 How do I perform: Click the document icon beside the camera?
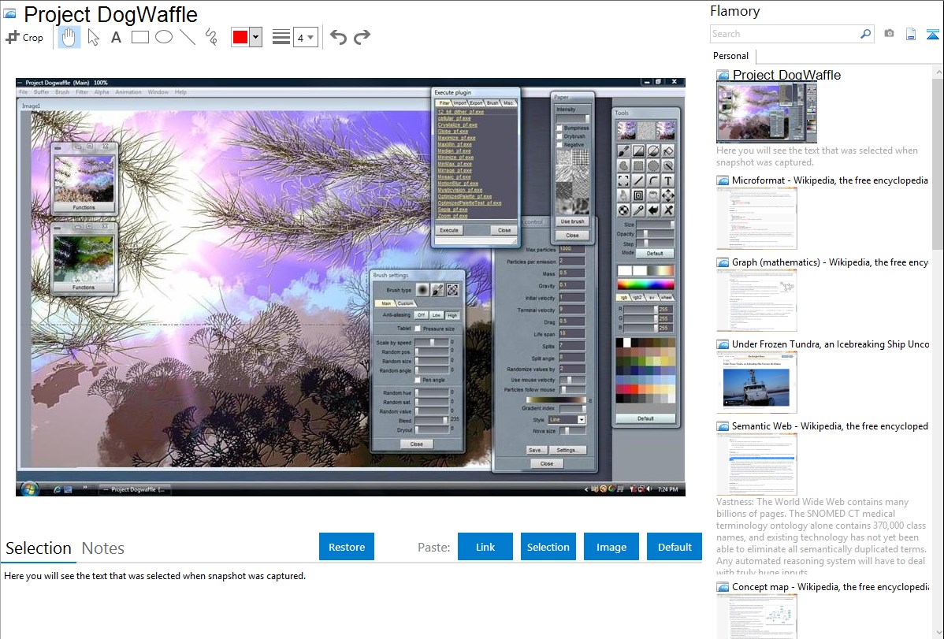coord(911,34)
